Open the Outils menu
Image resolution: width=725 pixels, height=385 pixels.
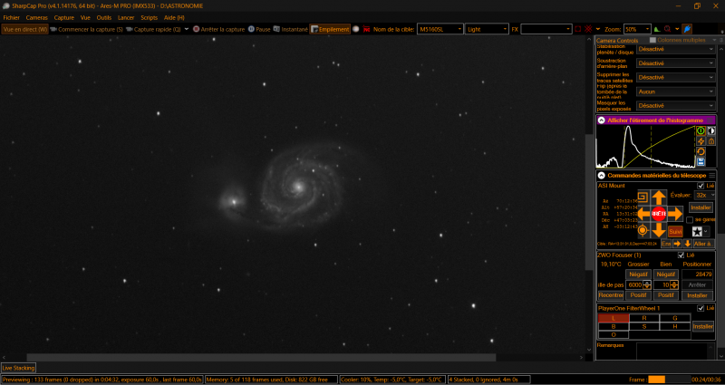click(x=104, y=17)
